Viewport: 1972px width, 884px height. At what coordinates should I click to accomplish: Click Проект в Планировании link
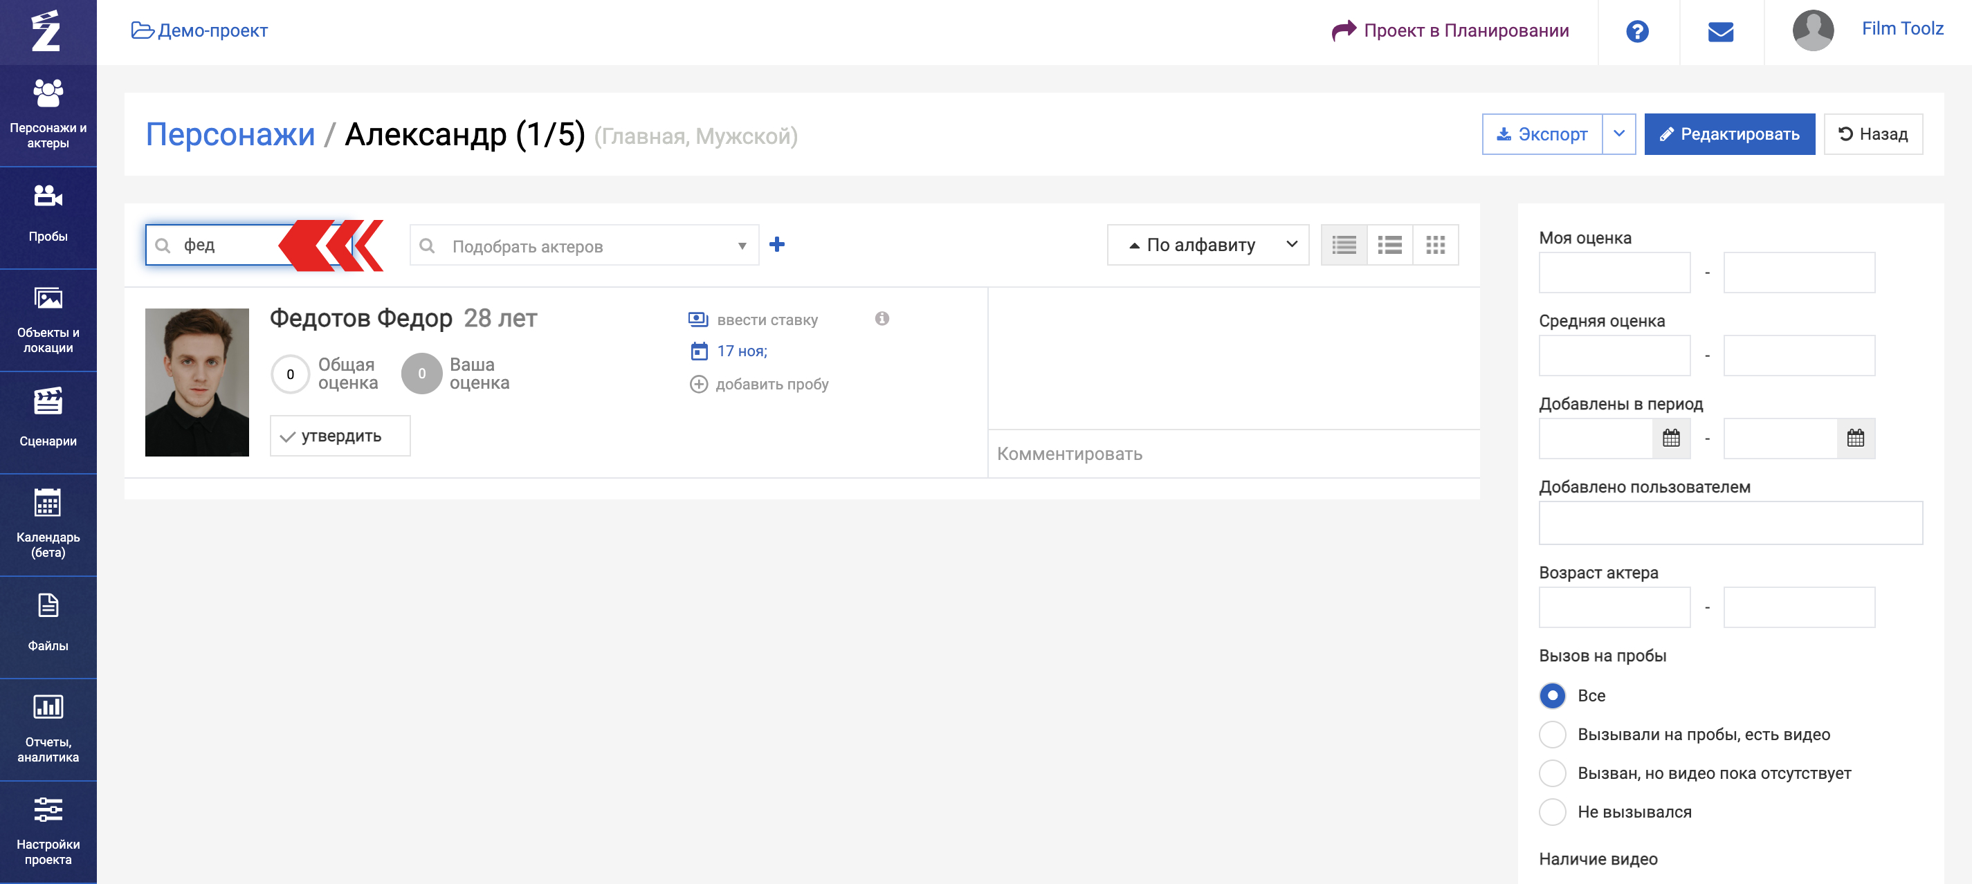tap(1450, 30)
